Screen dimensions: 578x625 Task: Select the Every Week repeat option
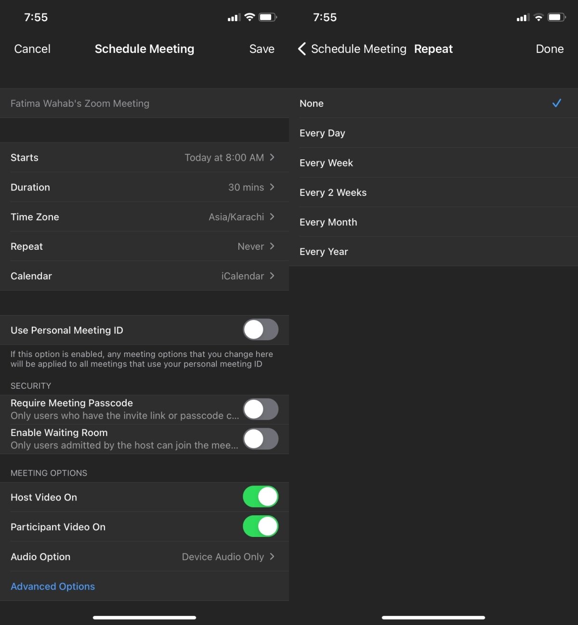(x=326, y=163)
